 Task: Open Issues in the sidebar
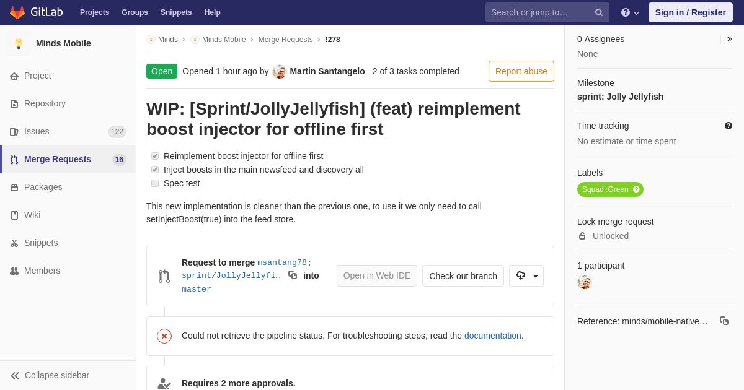[37, 131]
